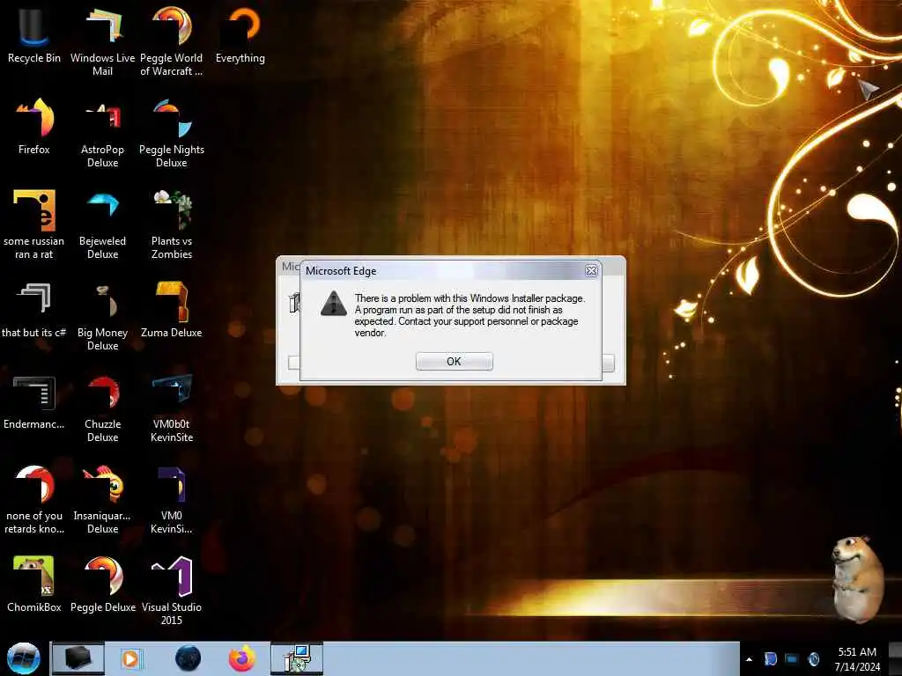Select Peggle World of Warcraft desktop icon
Image resolution: width=902 pixels, height=676 pixels.
(172, 40)
